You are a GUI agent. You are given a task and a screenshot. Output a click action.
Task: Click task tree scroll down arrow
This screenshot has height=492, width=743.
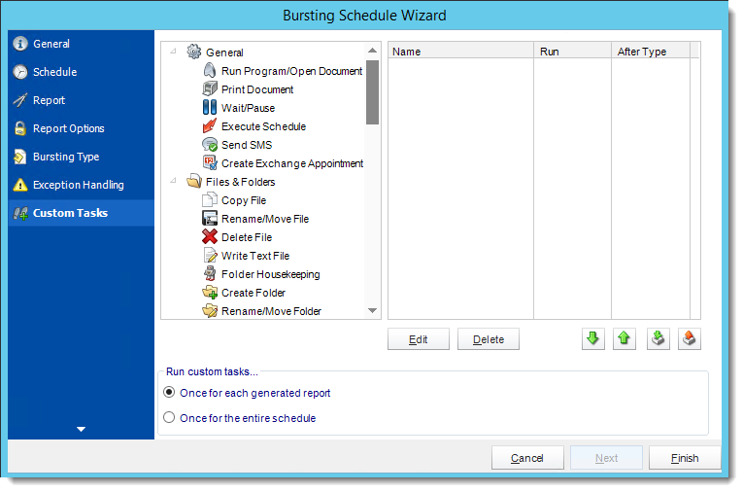point(372,311)
